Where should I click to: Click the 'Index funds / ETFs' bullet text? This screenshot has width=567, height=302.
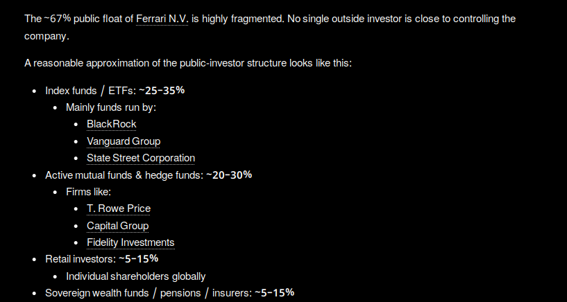[x=90, y=91]
